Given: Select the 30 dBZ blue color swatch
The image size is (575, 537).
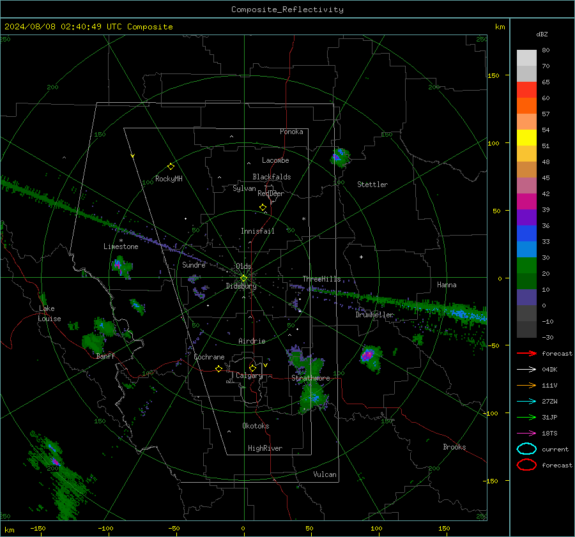Looking at the screenshot, I should 526,249.
